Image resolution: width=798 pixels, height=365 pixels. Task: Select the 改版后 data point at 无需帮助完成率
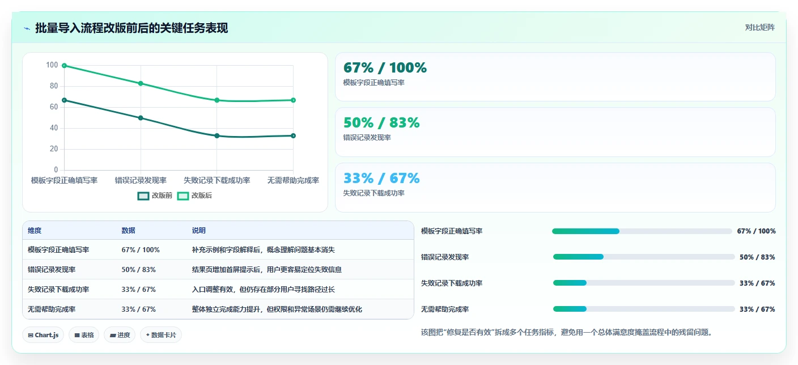coord(293,100)
